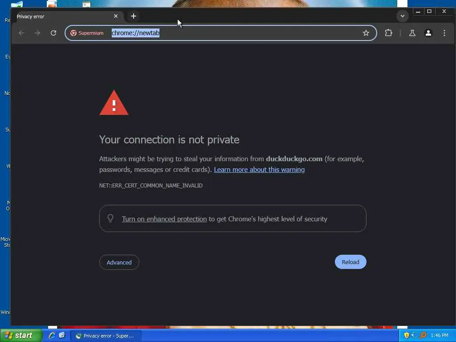
Task: Click the second quick launch browser icon
Action: coord(62,335)
